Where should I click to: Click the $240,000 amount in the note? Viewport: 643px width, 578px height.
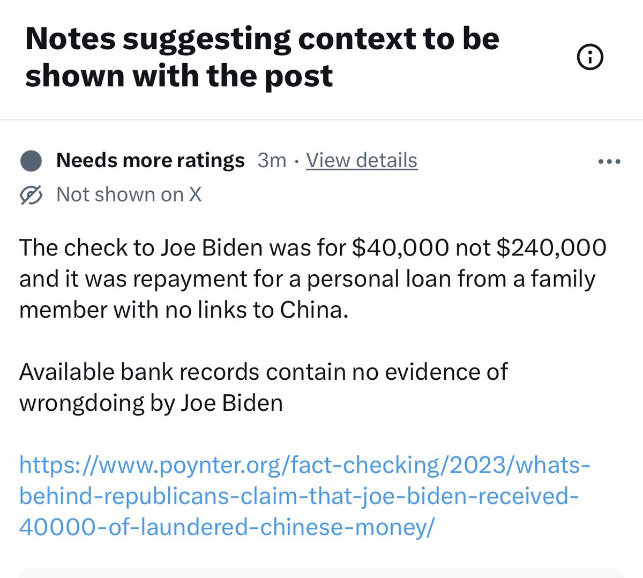click(551, 247)
